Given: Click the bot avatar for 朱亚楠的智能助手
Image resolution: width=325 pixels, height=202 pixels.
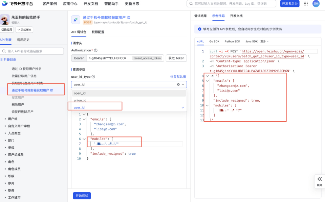Looking at the screenshot, I should pos(5,20).
